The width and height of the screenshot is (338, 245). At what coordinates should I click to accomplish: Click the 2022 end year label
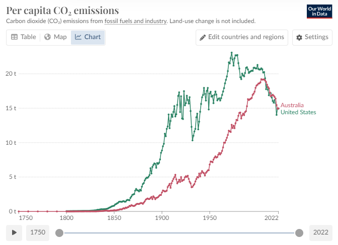pyautogui.click(x=320, y=232)
